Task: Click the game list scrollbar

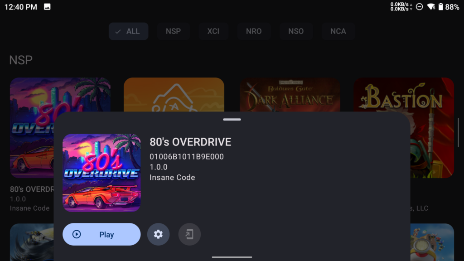Action: 458,132
